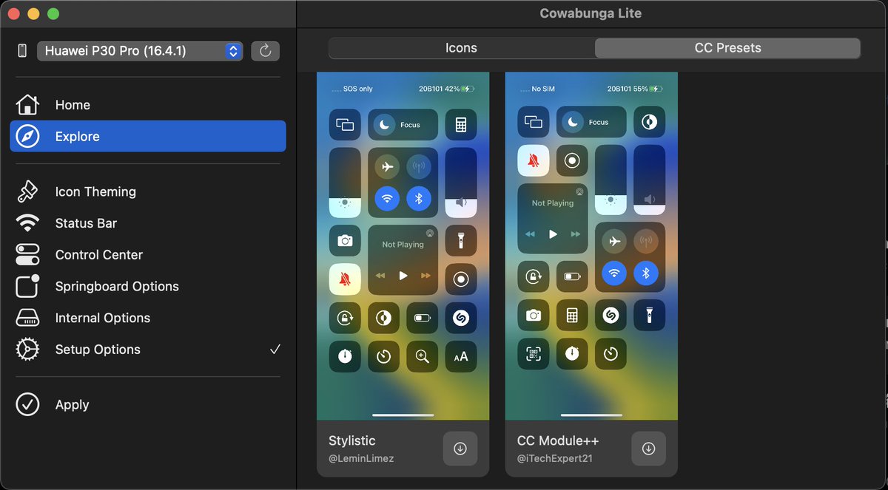Click brightness slider in CC Module++ preview
Viewport: 888px width, 490px height.
pyautogui.click(x=610, y=180)
